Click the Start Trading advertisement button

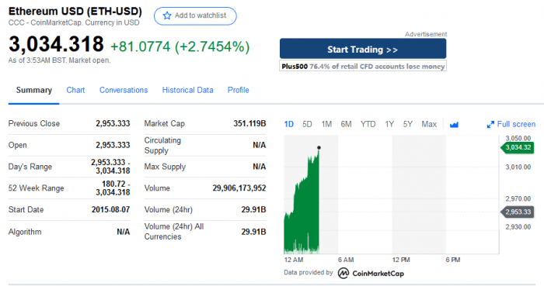point(363,49)
